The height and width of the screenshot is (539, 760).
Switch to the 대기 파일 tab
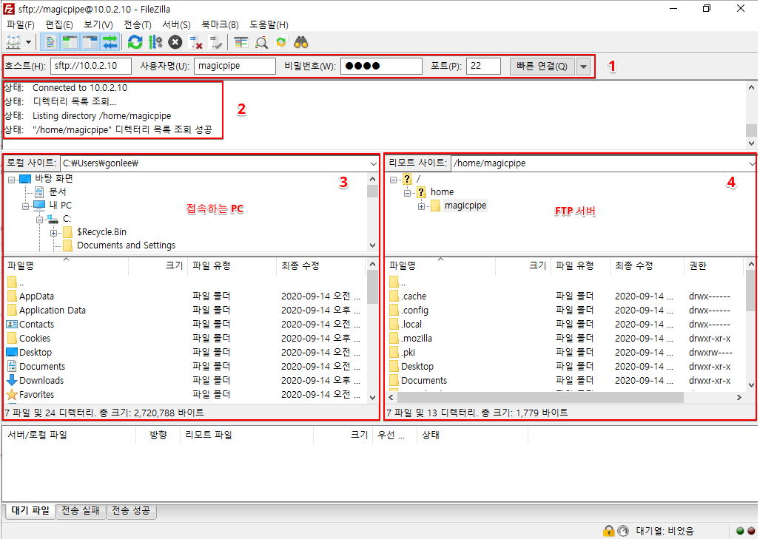(30, 510)
